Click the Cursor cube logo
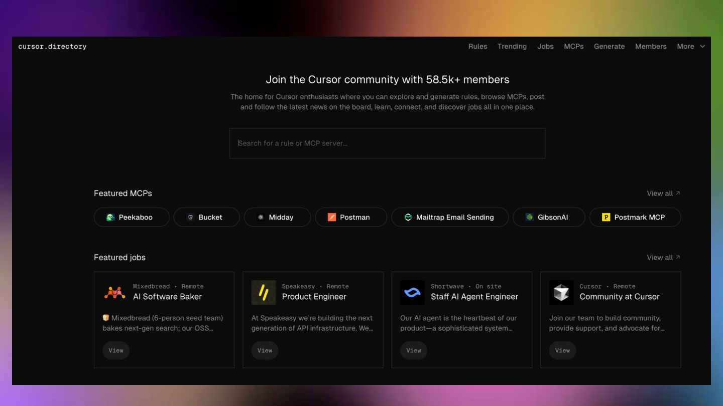The width and height of the screenshot is (723, 406). (561, 292)
